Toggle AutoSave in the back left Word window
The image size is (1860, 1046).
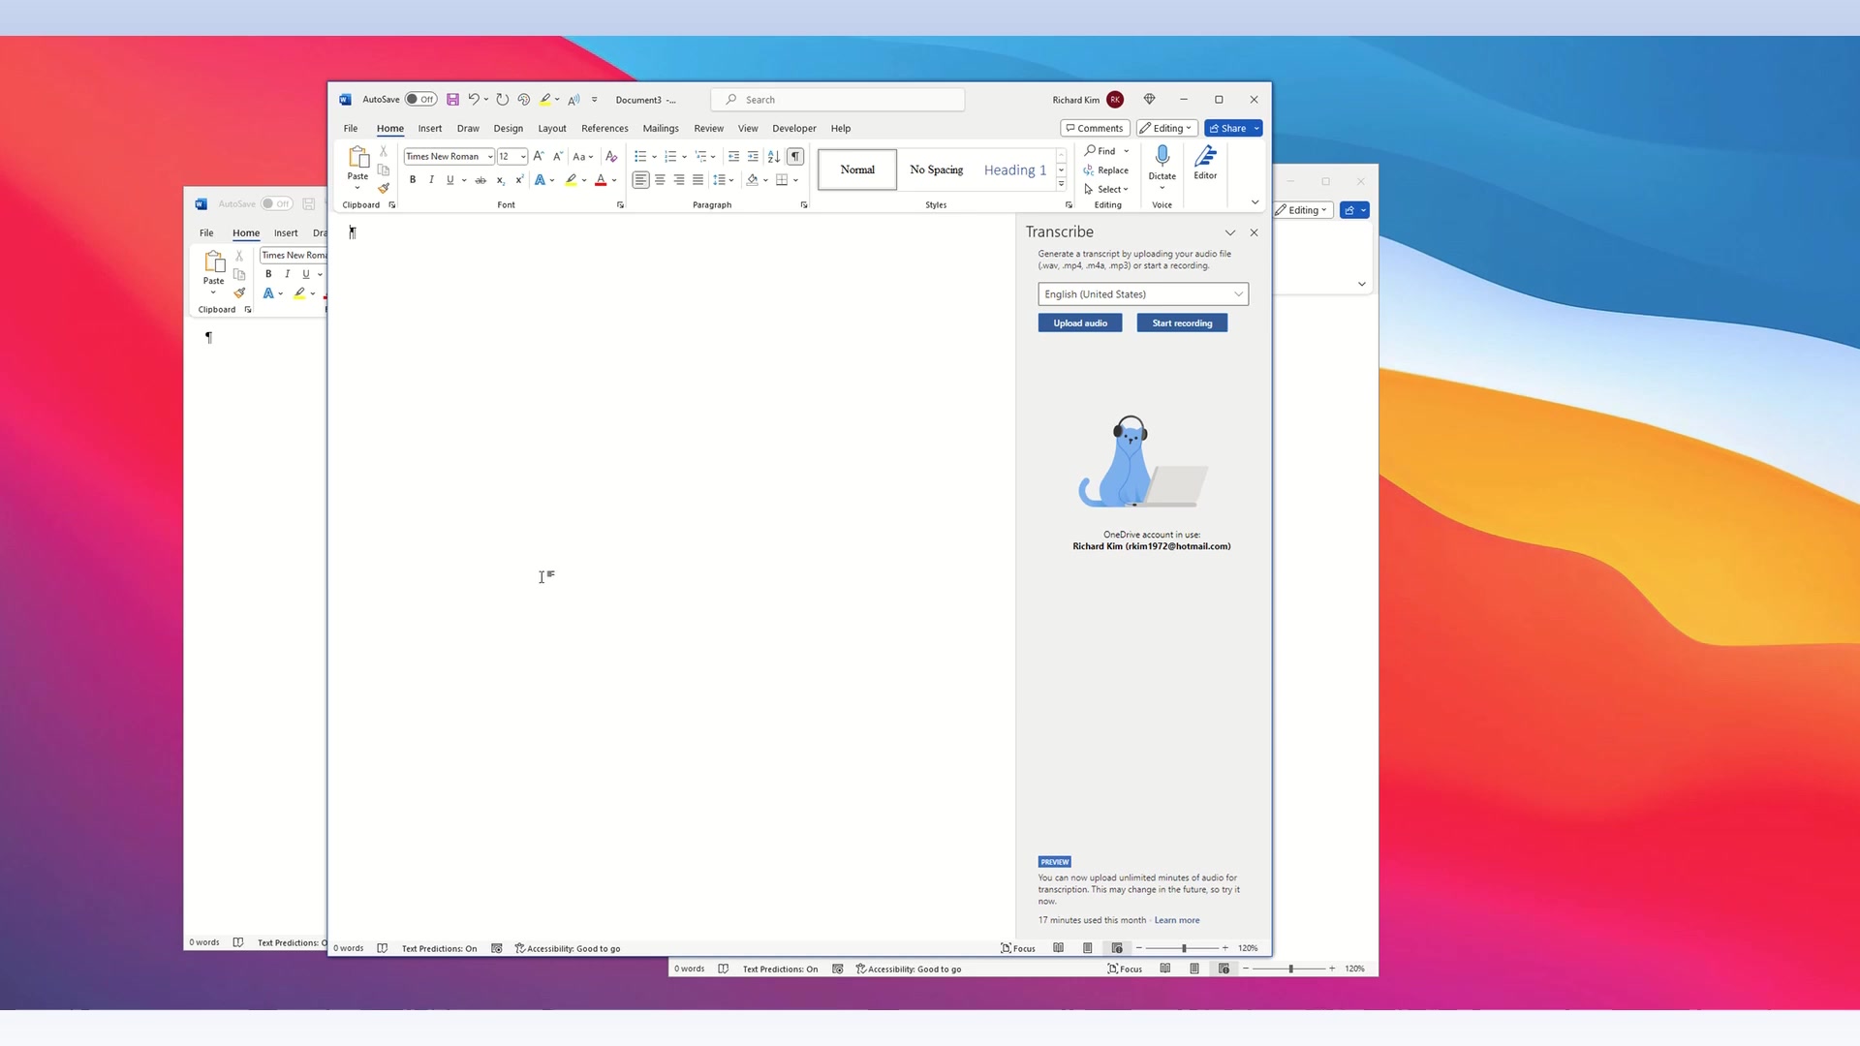tap(276, 203)
